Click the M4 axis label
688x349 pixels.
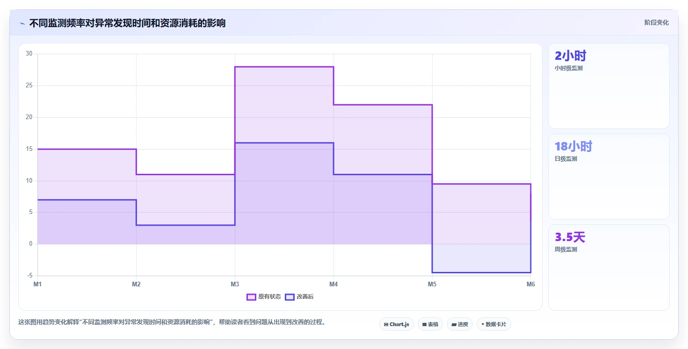[333, 284]
